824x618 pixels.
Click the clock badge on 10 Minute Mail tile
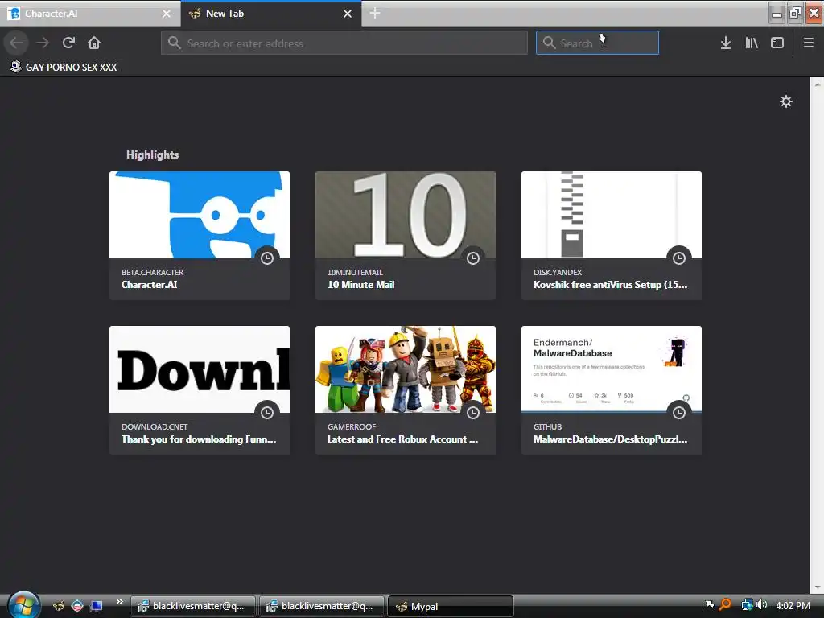click(x=473, y=258)
